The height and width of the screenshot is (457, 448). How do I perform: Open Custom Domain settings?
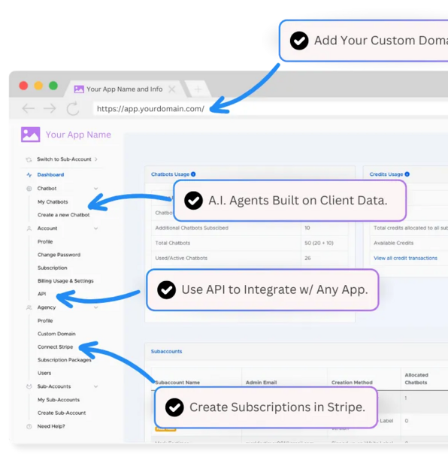click(56, 334)
